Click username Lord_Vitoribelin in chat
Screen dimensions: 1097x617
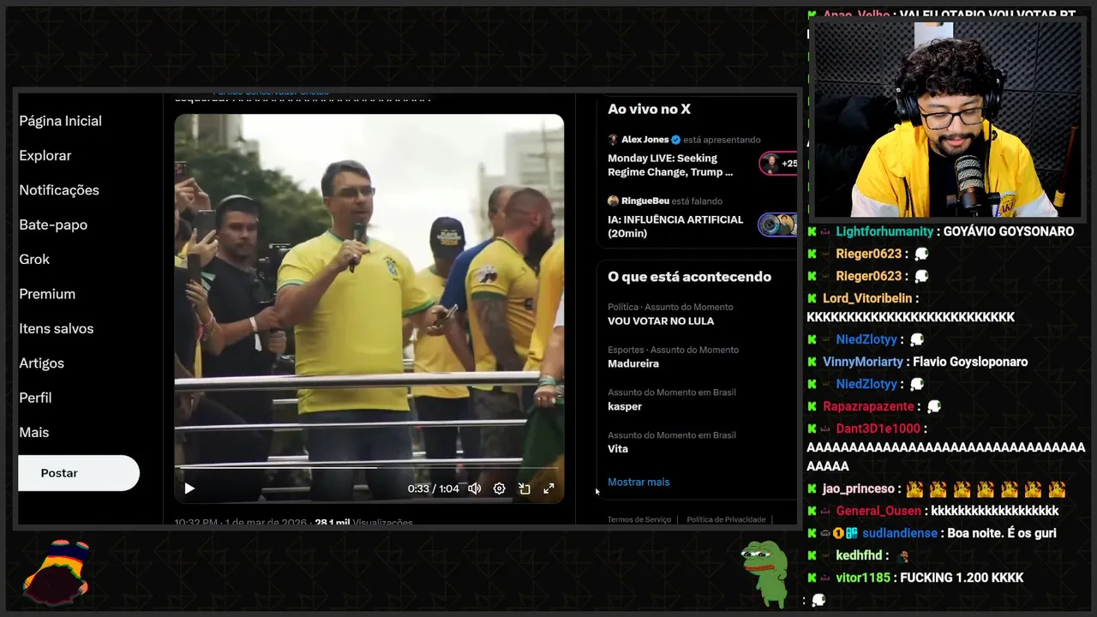pyautogui.click(x=867, y=298)
